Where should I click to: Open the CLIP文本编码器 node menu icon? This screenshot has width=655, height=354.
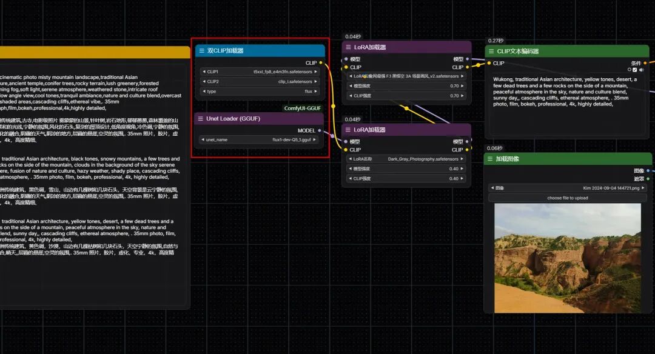click(491, 52)
